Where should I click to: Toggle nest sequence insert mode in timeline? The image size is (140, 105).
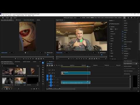[48, 65]
